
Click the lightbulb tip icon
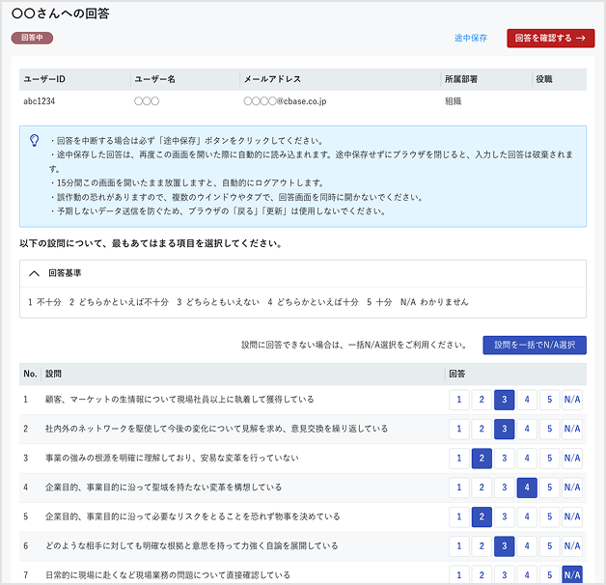(x=35, y=140)
